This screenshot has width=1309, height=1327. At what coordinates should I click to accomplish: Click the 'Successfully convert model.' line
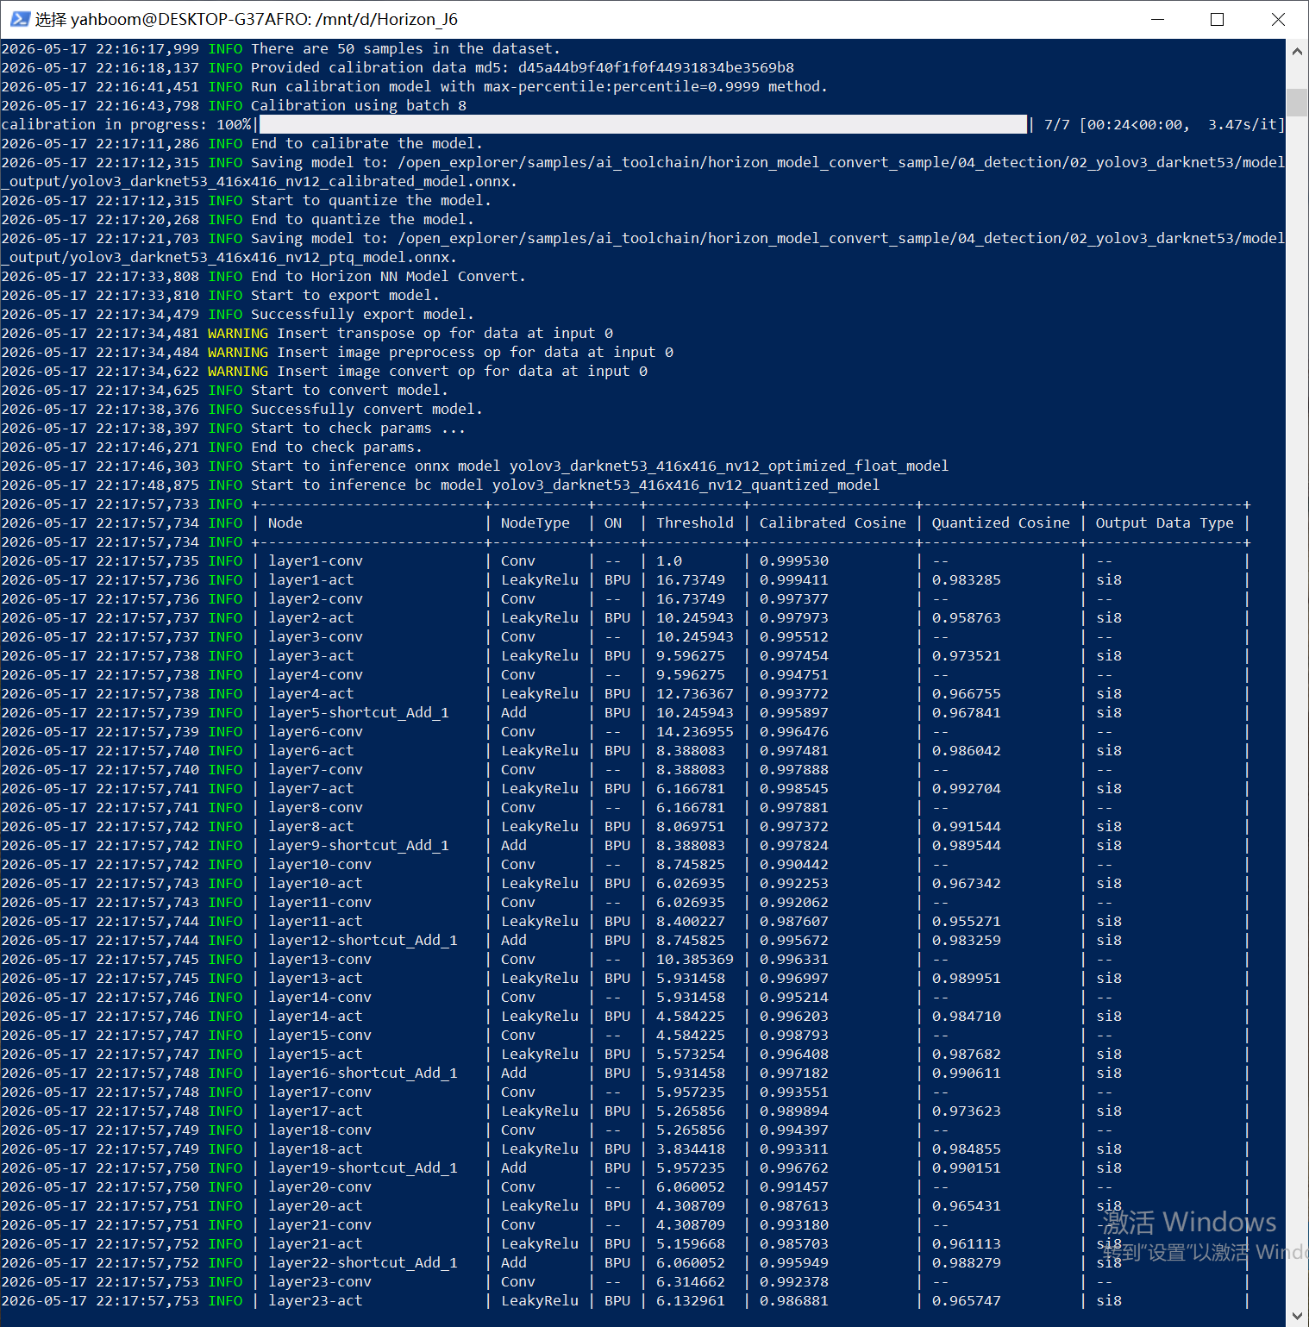pos(242,409)
